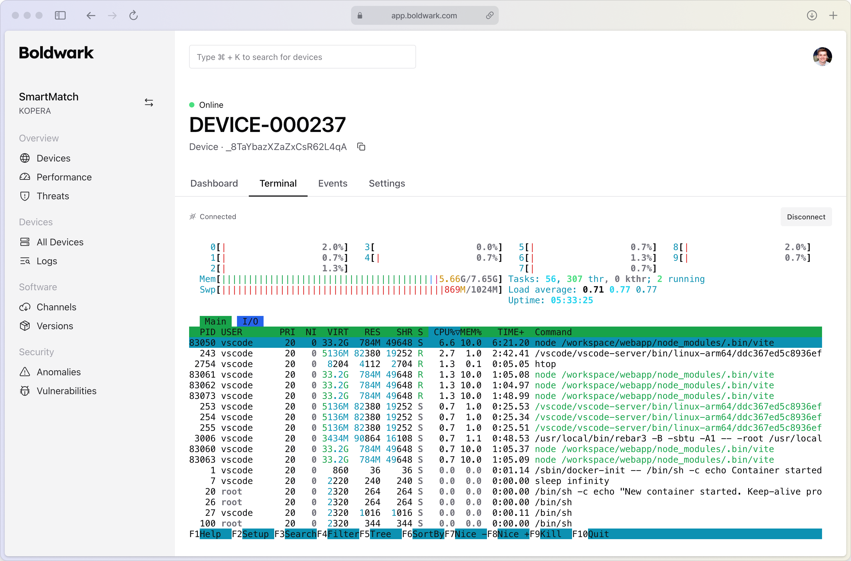This screenshot has width=851, height=561.
Task: Select the htop process row 2754
Action: click(x=505, y=364)
